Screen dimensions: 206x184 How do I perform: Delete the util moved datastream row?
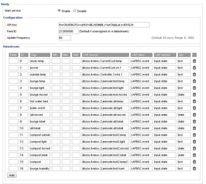(194, 115)
